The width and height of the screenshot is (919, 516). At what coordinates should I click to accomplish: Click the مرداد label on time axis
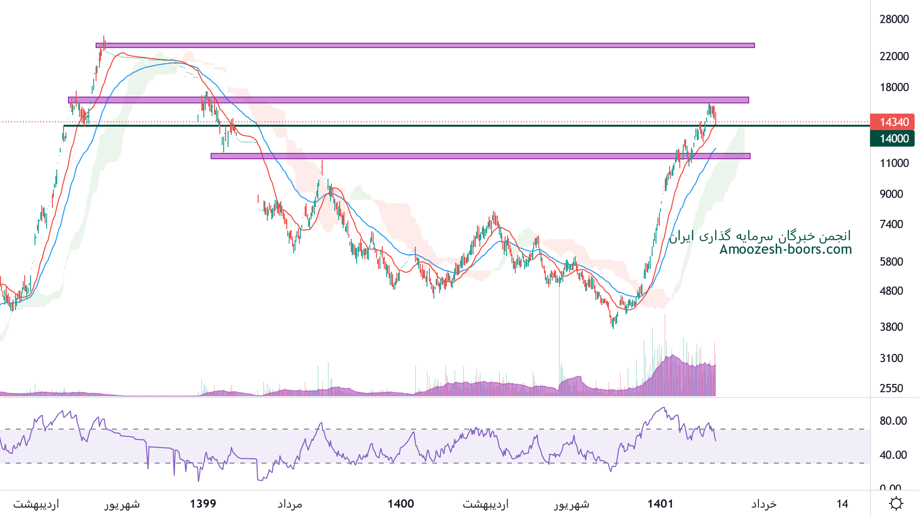(x=290, y=504)
